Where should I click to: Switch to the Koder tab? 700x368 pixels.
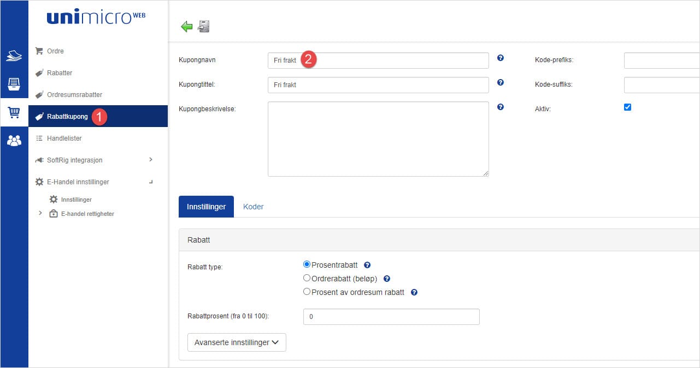(253, 207)
